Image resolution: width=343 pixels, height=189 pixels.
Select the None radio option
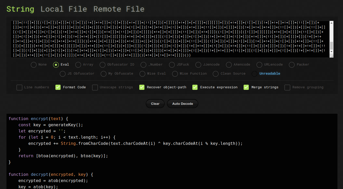[x=34, y=65]
